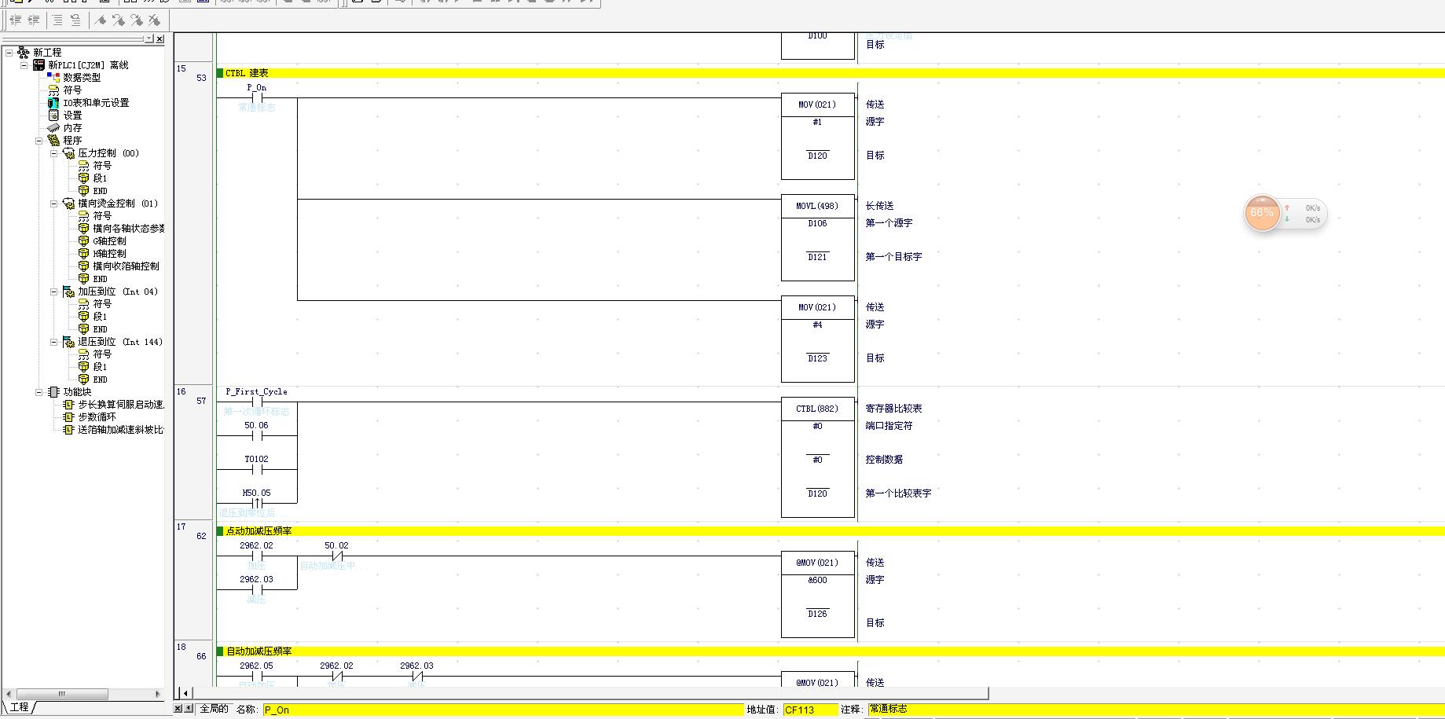Collapse the 压力控制 (00) program node
This screenshot has height=719, width=1445.
(x=53, y=153)
